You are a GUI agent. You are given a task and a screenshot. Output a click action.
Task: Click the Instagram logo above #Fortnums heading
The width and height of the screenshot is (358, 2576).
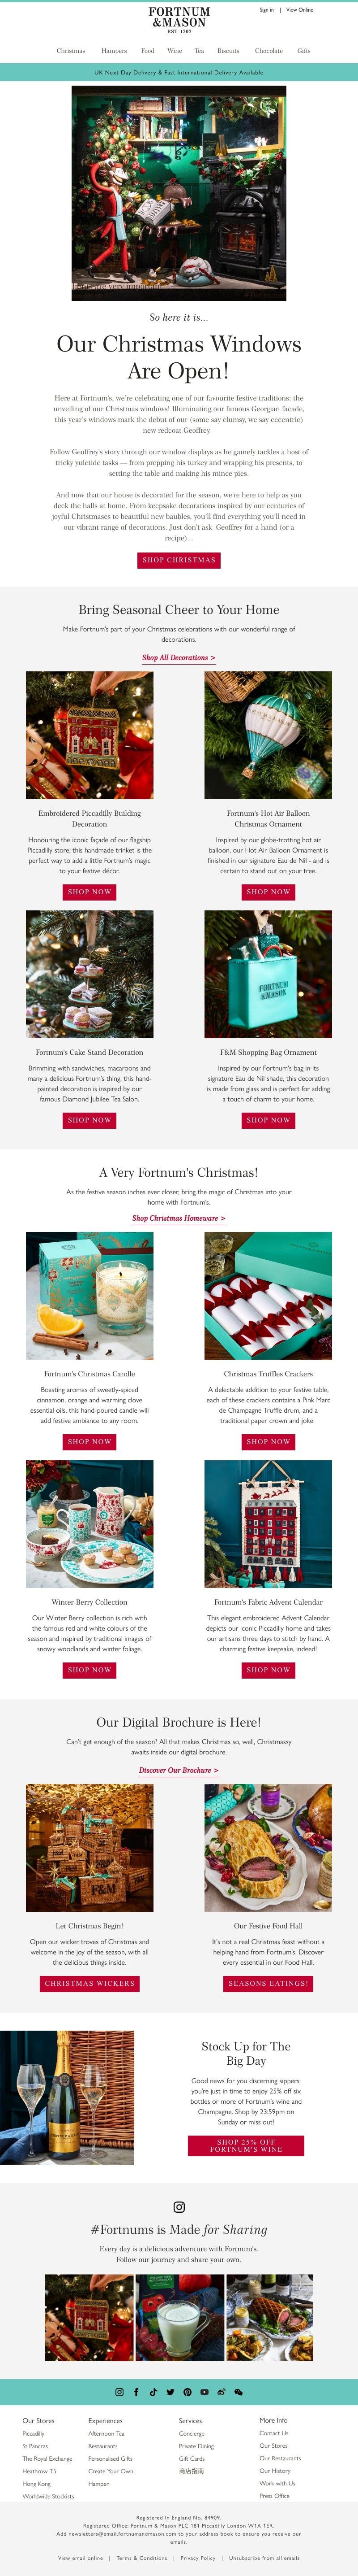pyautogui.click(x=179, y=2207)
